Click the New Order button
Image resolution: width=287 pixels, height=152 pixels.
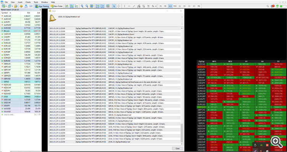pos(57,6)
